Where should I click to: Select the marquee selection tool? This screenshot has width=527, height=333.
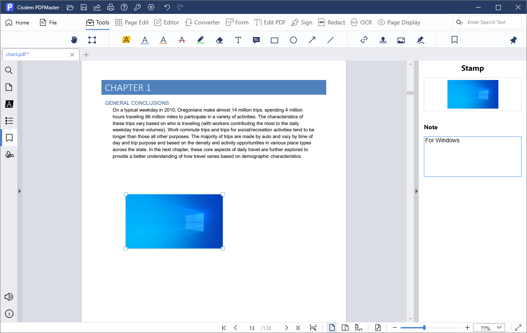(92, 40)
